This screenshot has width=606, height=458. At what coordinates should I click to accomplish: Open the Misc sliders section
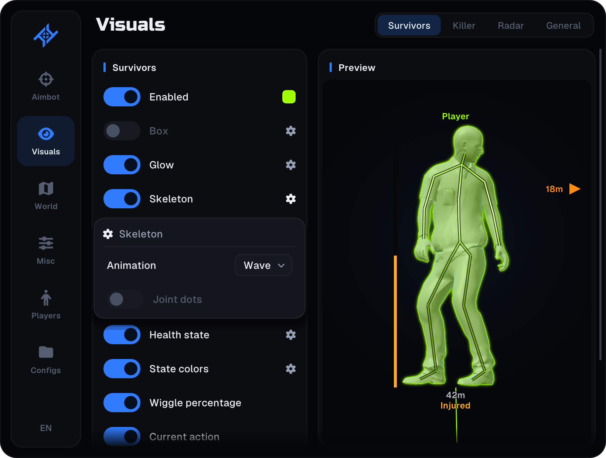[46, 250]
